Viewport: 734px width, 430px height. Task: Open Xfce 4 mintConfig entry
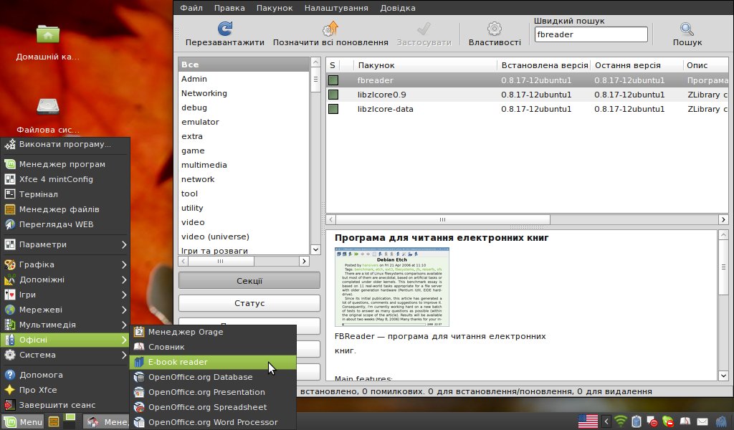(65, 179)
